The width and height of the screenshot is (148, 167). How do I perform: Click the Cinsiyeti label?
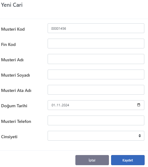[x=9, y=137]
